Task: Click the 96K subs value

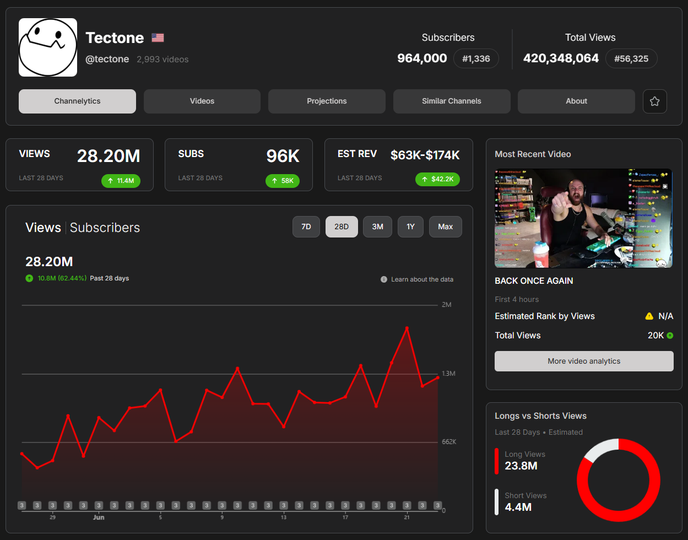Action: point(283,156)
